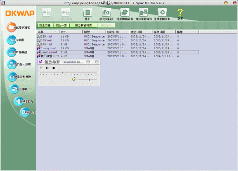Click the 更新 refresh toolbar icon
The width and height of the screenshot is (238, 171).
click(87, 12)
